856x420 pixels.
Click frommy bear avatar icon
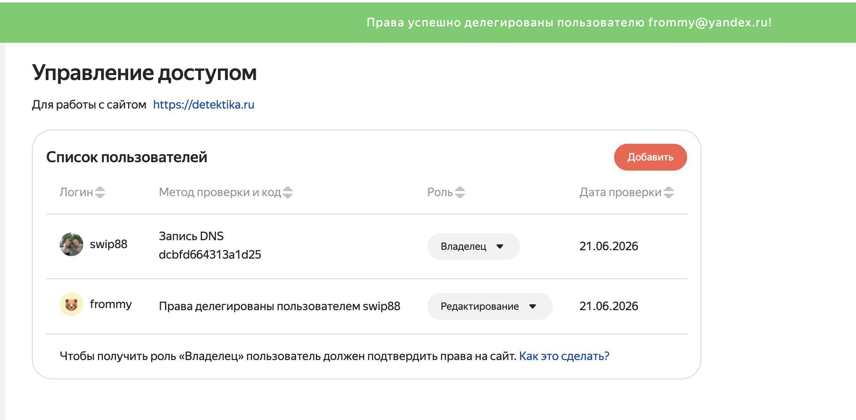pyautogui.click(x=71, y=304)
